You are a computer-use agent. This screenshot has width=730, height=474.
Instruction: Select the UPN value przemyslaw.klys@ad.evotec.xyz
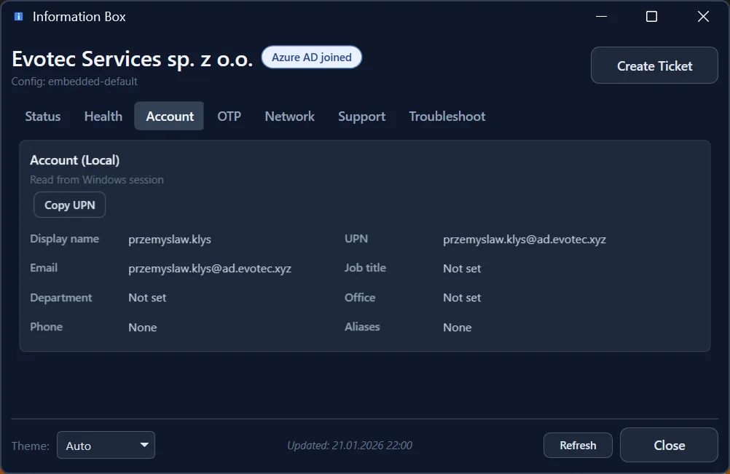click(525, 240)
